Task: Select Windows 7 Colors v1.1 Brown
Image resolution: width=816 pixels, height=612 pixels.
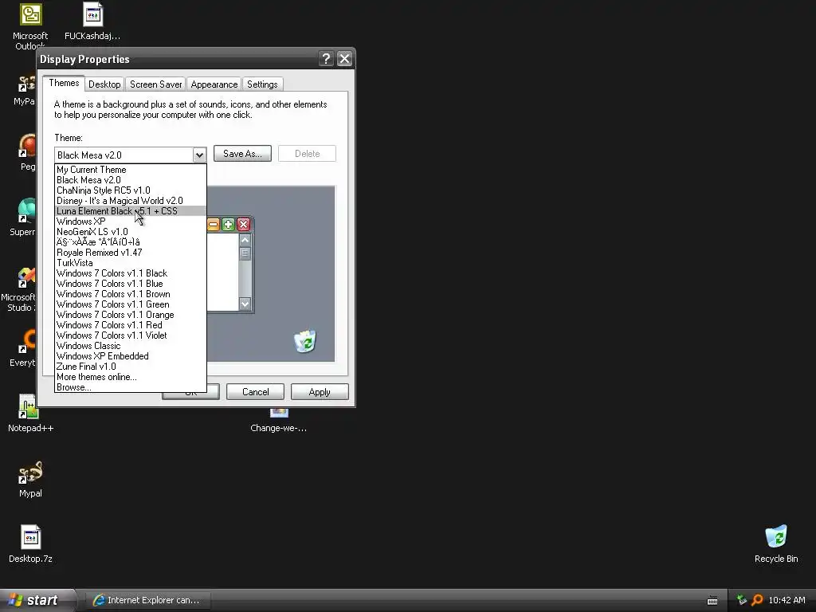Action: (131, 294)
